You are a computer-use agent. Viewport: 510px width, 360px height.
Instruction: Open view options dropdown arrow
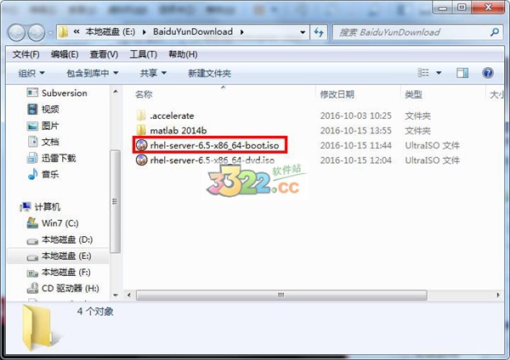coord(439,73)
